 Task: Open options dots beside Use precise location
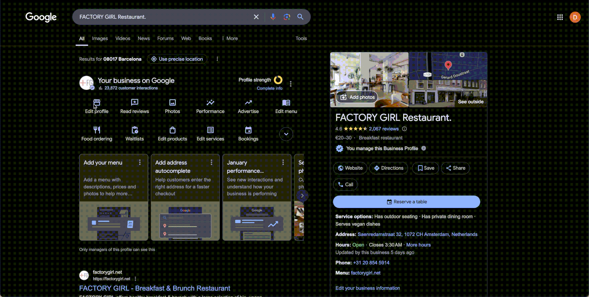tap(217, 59)
